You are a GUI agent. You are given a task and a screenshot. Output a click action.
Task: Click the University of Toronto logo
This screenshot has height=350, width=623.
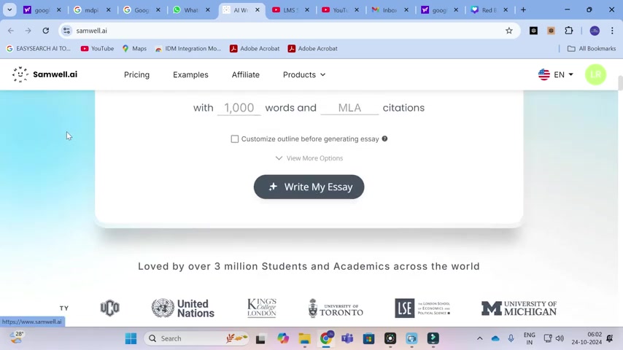point(336,308)
